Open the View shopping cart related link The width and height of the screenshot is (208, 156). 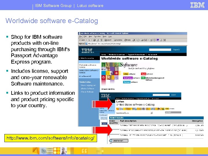88,85
